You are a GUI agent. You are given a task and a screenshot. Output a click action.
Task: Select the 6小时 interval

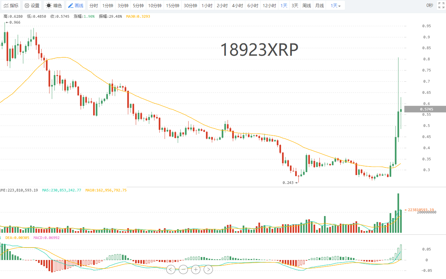pos(253,6)
